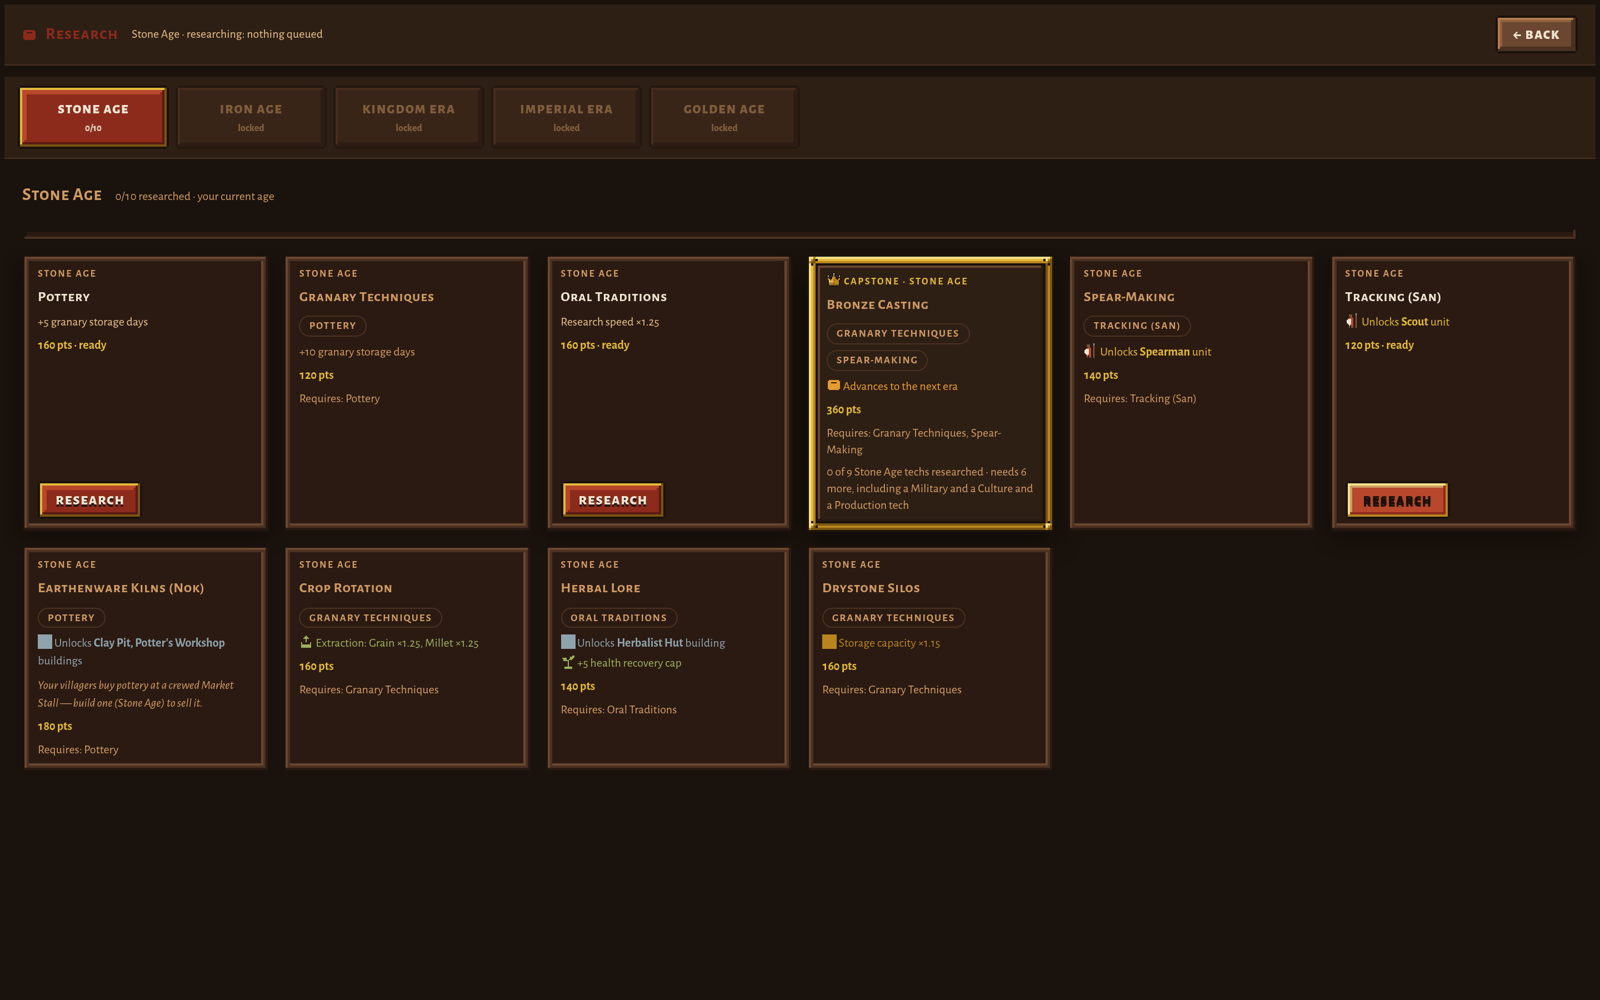This screenshot has height=1000, width=1600.
Task: Click Research on Tracking (San) card
Action: point(1397,501)
